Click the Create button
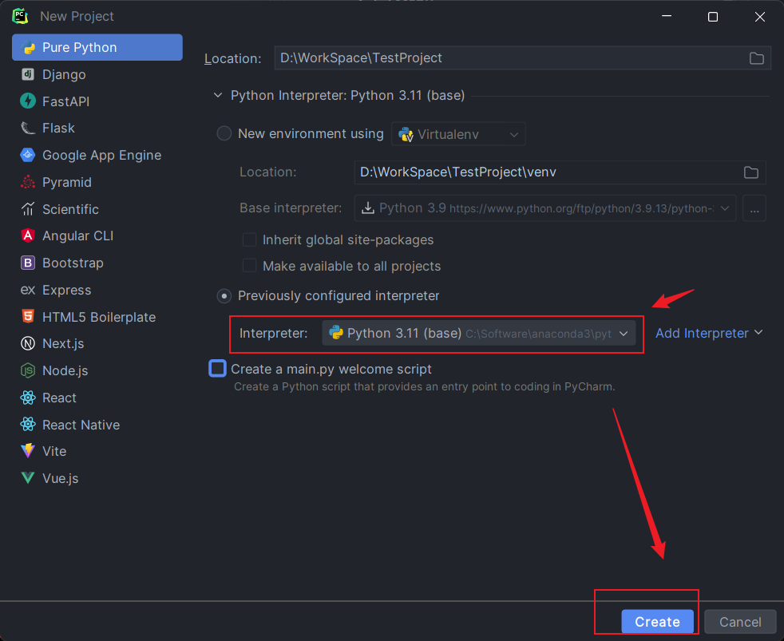The width and height of the screenshot is (784, 641). [657, 622]
